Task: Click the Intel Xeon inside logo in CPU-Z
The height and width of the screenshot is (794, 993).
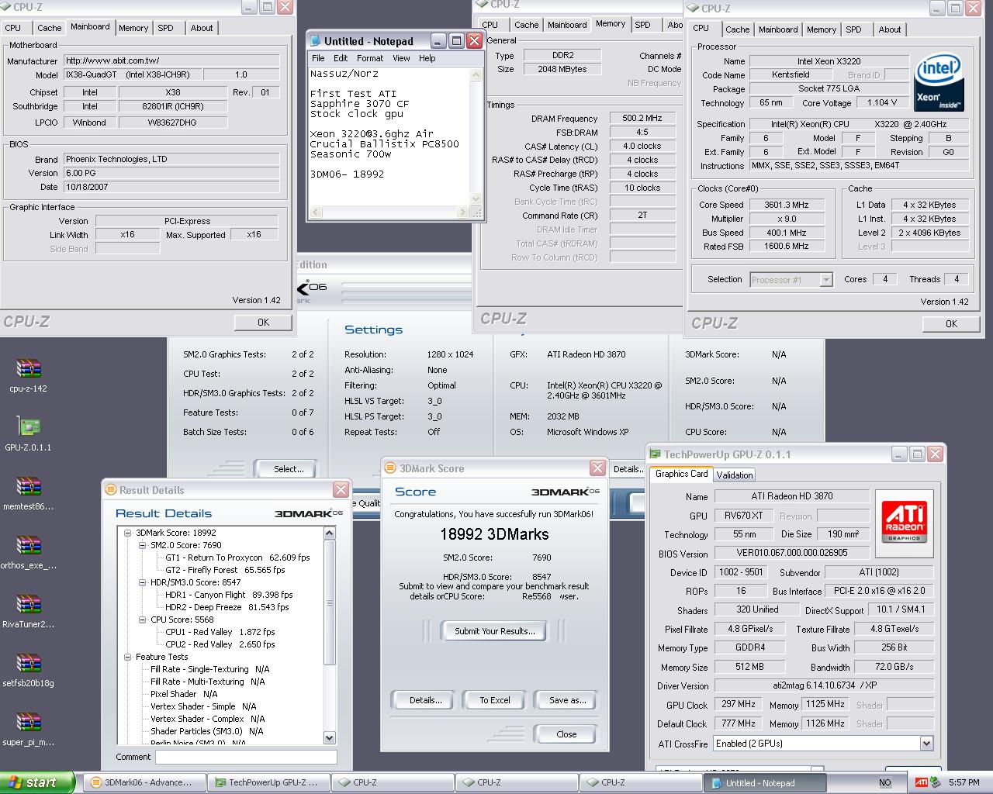Action: click(939, 84)
